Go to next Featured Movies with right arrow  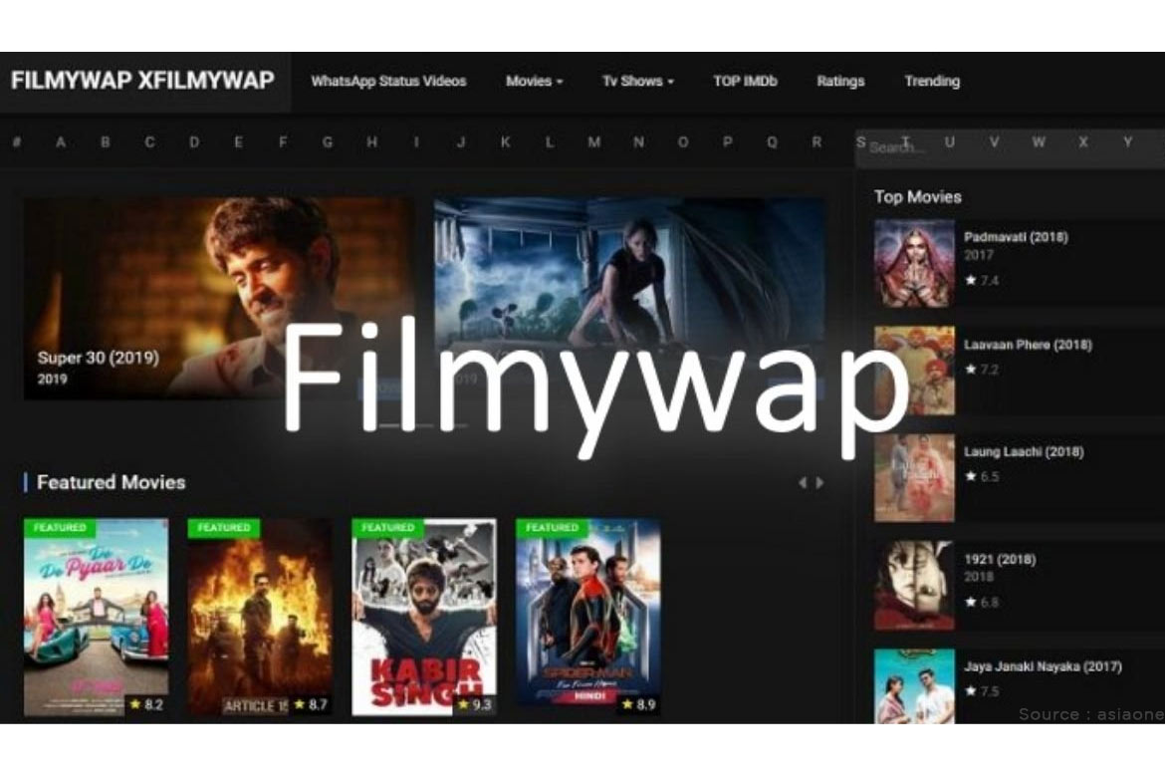pyautogui.click(x=820, y=482)
